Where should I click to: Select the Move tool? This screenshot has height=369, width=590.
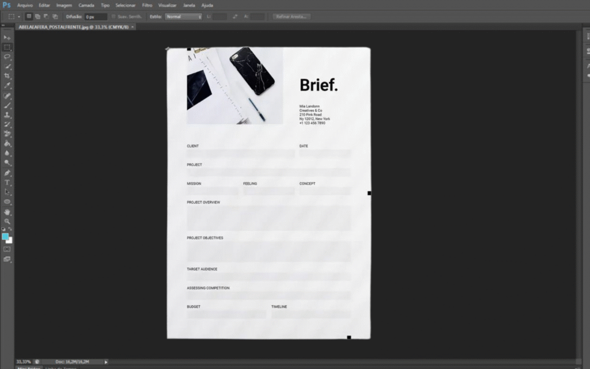(7, 37)
